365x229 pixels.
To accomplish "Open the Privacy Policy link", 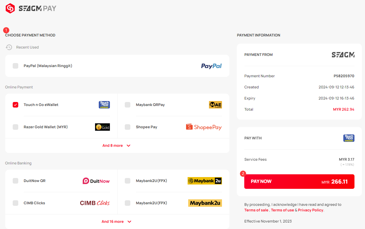I will click(x=311, y=210).
